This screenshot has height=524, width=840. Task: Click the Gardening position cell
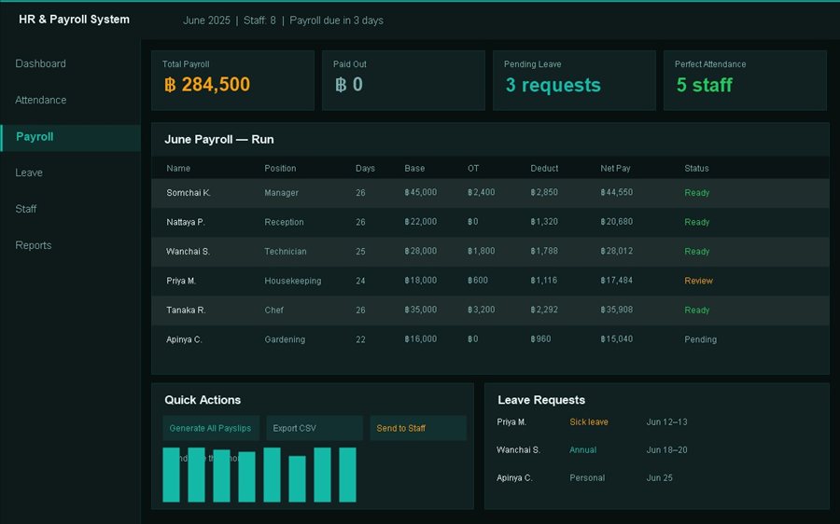click(285, 340)
